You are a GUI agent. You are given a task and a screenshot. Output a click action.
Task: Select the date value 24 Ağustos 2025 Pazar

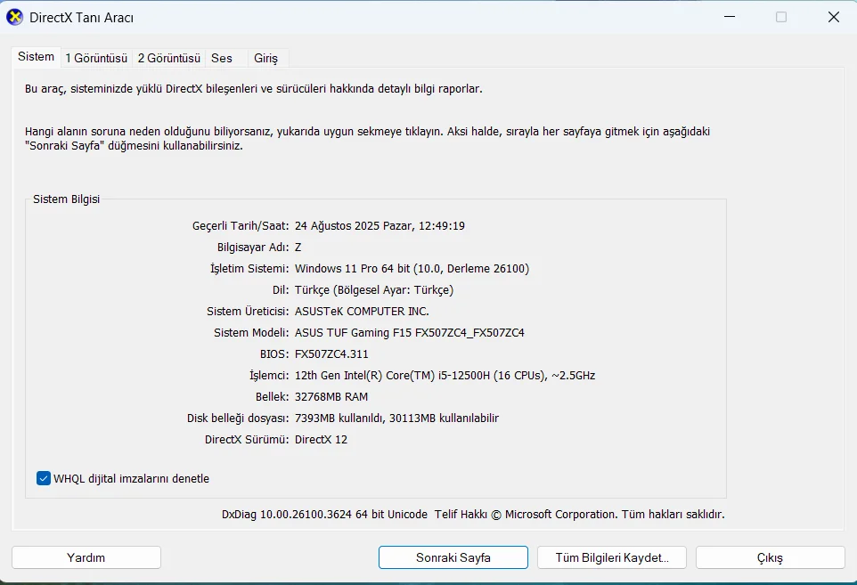tap(355, 225)
